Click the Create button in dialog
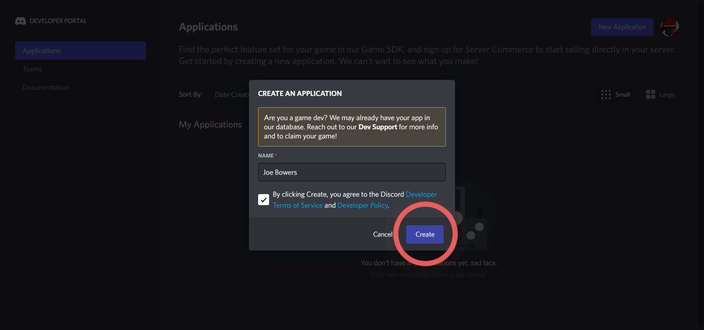704x330 pixels. [x=425, y=234]
